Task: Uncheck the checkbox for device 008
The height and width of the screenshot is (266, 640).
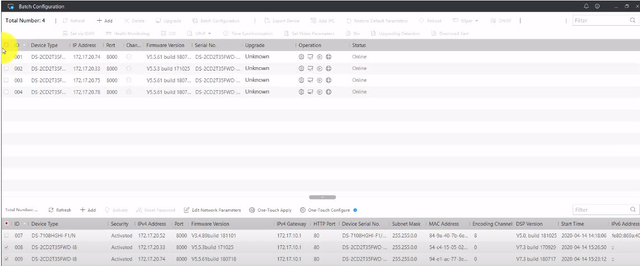Action: 6,248
